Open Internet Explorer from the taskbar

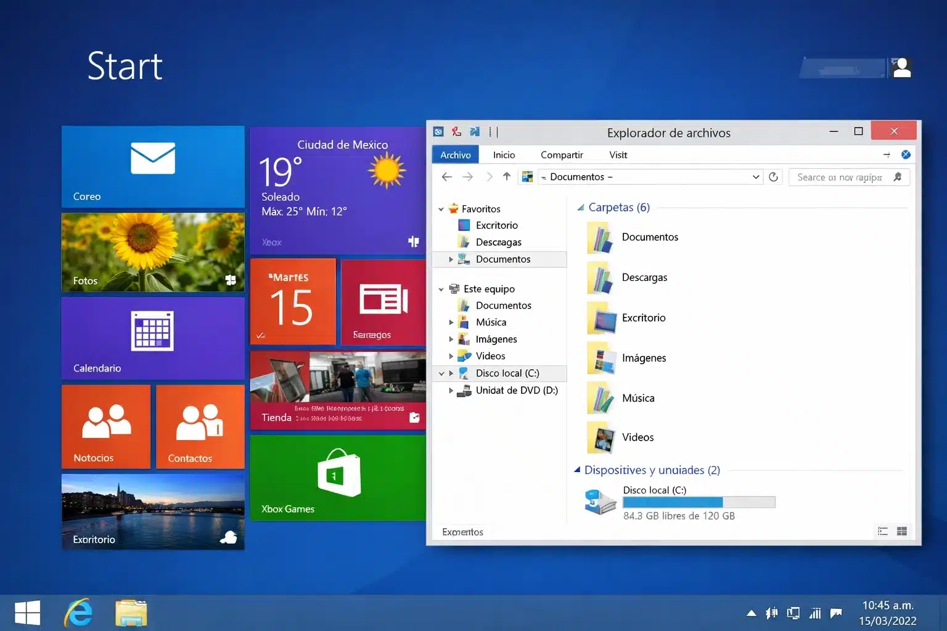point(78,612)
